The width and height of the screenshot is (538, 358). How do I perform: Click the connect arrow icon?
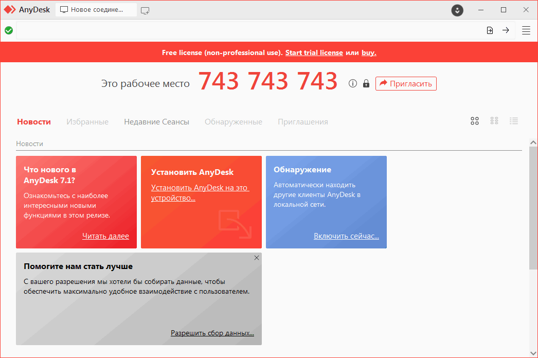click(506, 30)
